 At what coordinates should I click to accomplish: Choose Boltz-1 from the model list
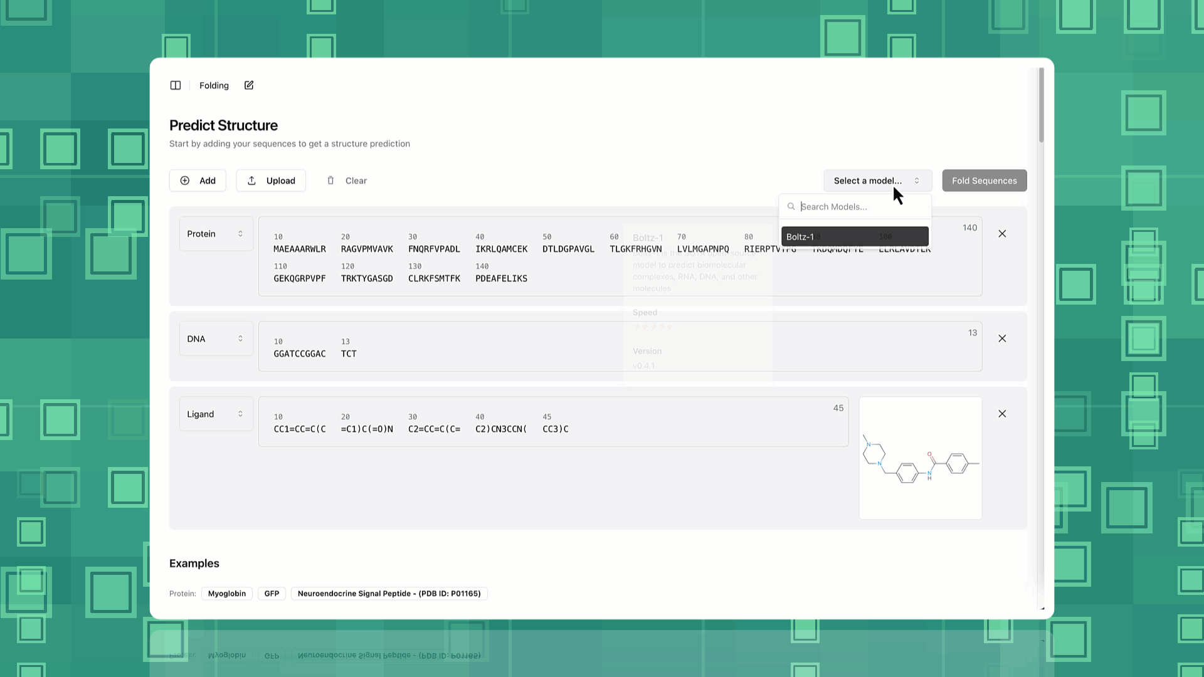pos(854,236)
